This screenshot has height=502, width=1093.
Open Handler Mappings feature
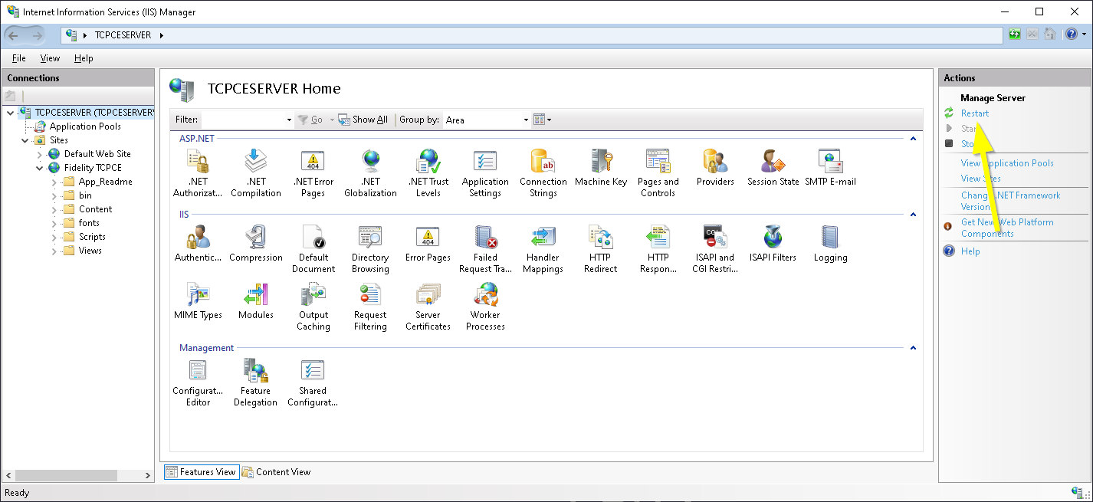[543, 249]
